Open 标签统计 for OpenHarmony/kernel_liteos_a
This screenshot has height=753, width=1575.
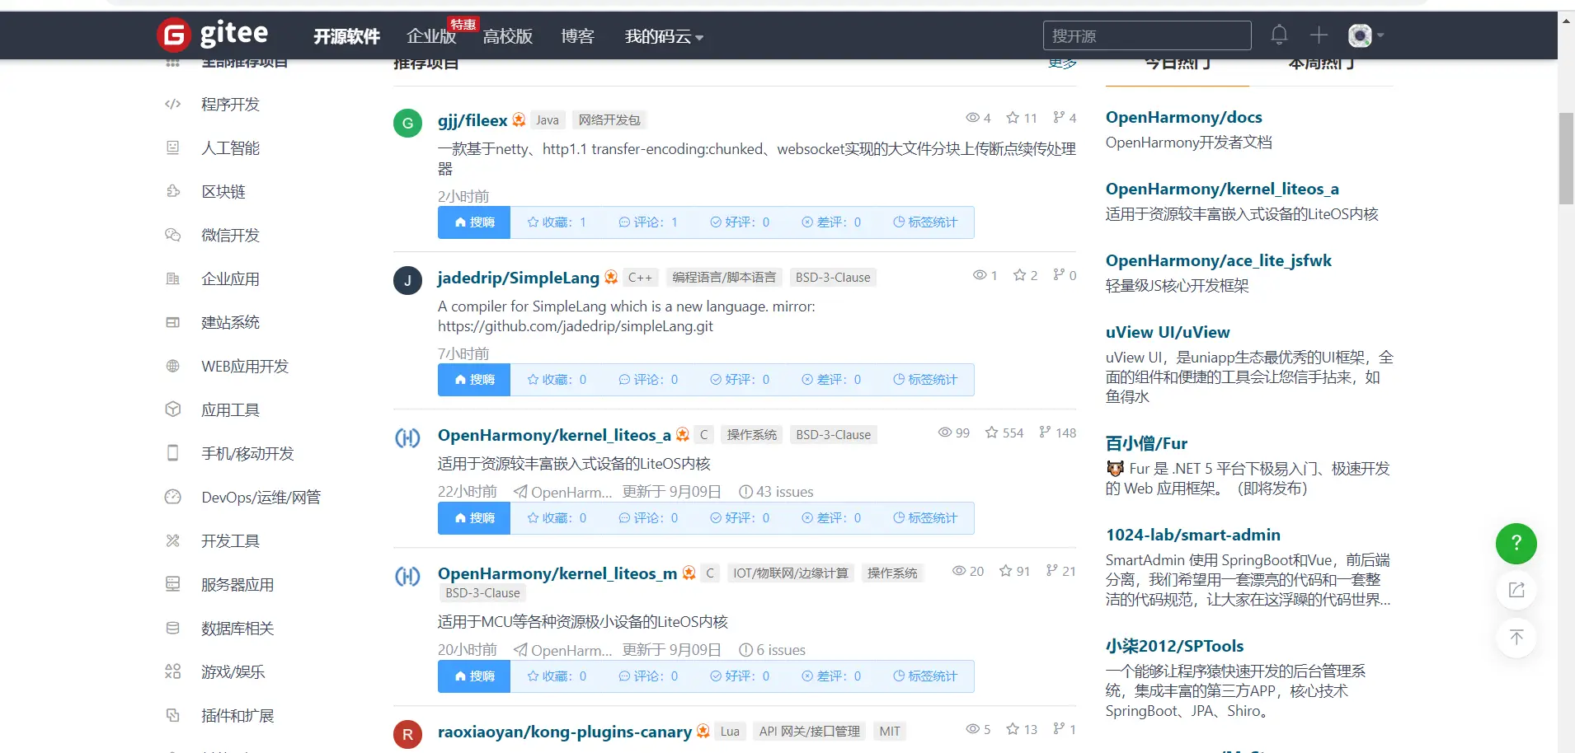[x=925, y=518]
